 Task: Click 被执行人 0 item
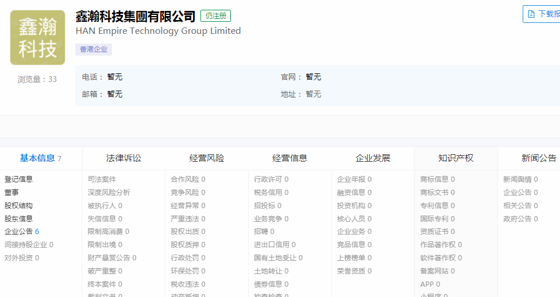click(105, 206)
